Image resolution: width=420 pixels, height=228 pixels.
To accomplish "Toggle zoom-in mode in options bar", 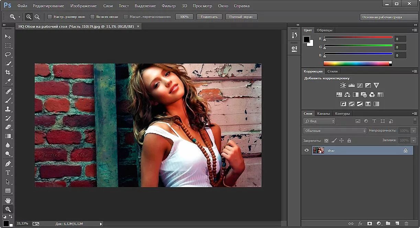I will click(x=29, y=16).
